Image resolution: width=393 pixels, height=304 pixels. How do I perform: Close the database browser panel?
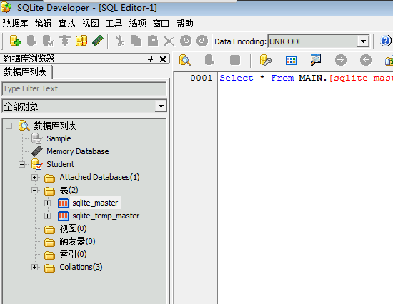coord(163,59)
